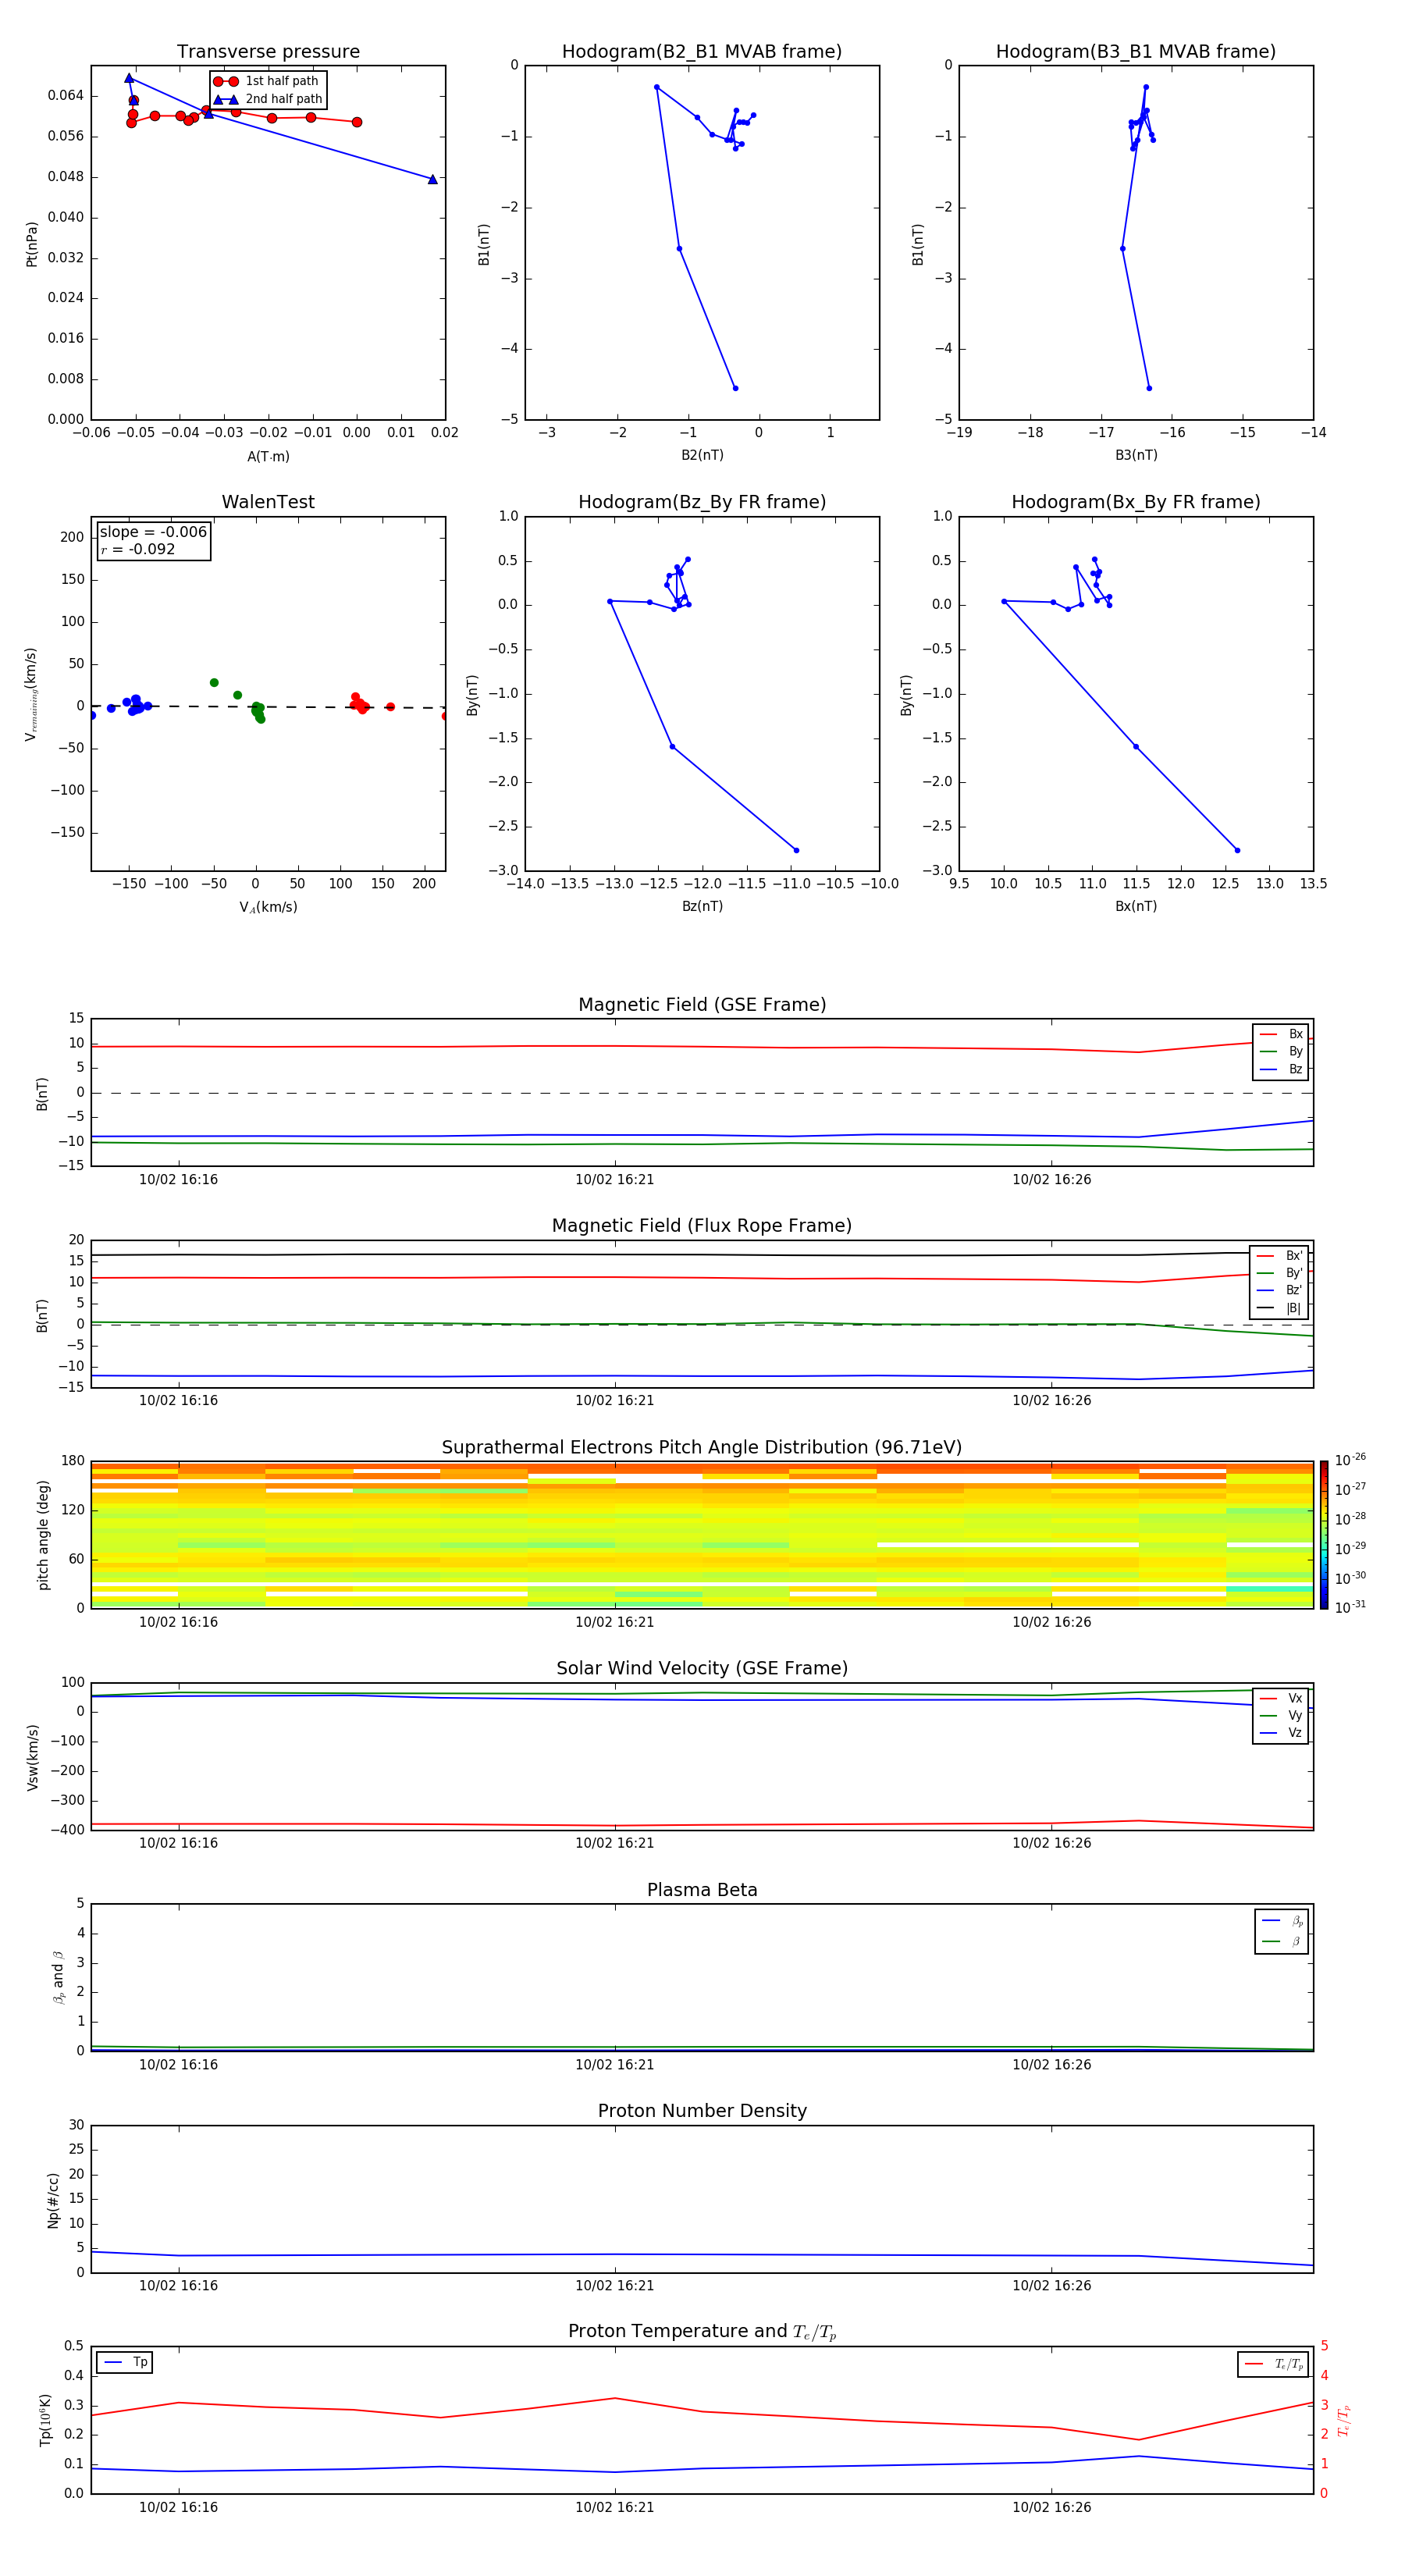Screen dimensions: 1405x2576
Task: Select the "Tp" legend entry
Action: [124, 2362]
